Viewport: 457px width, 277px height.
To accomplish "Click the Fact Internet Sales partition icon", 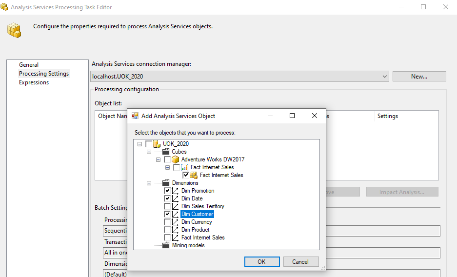I will pyautogui.click(x=194, y=175).
